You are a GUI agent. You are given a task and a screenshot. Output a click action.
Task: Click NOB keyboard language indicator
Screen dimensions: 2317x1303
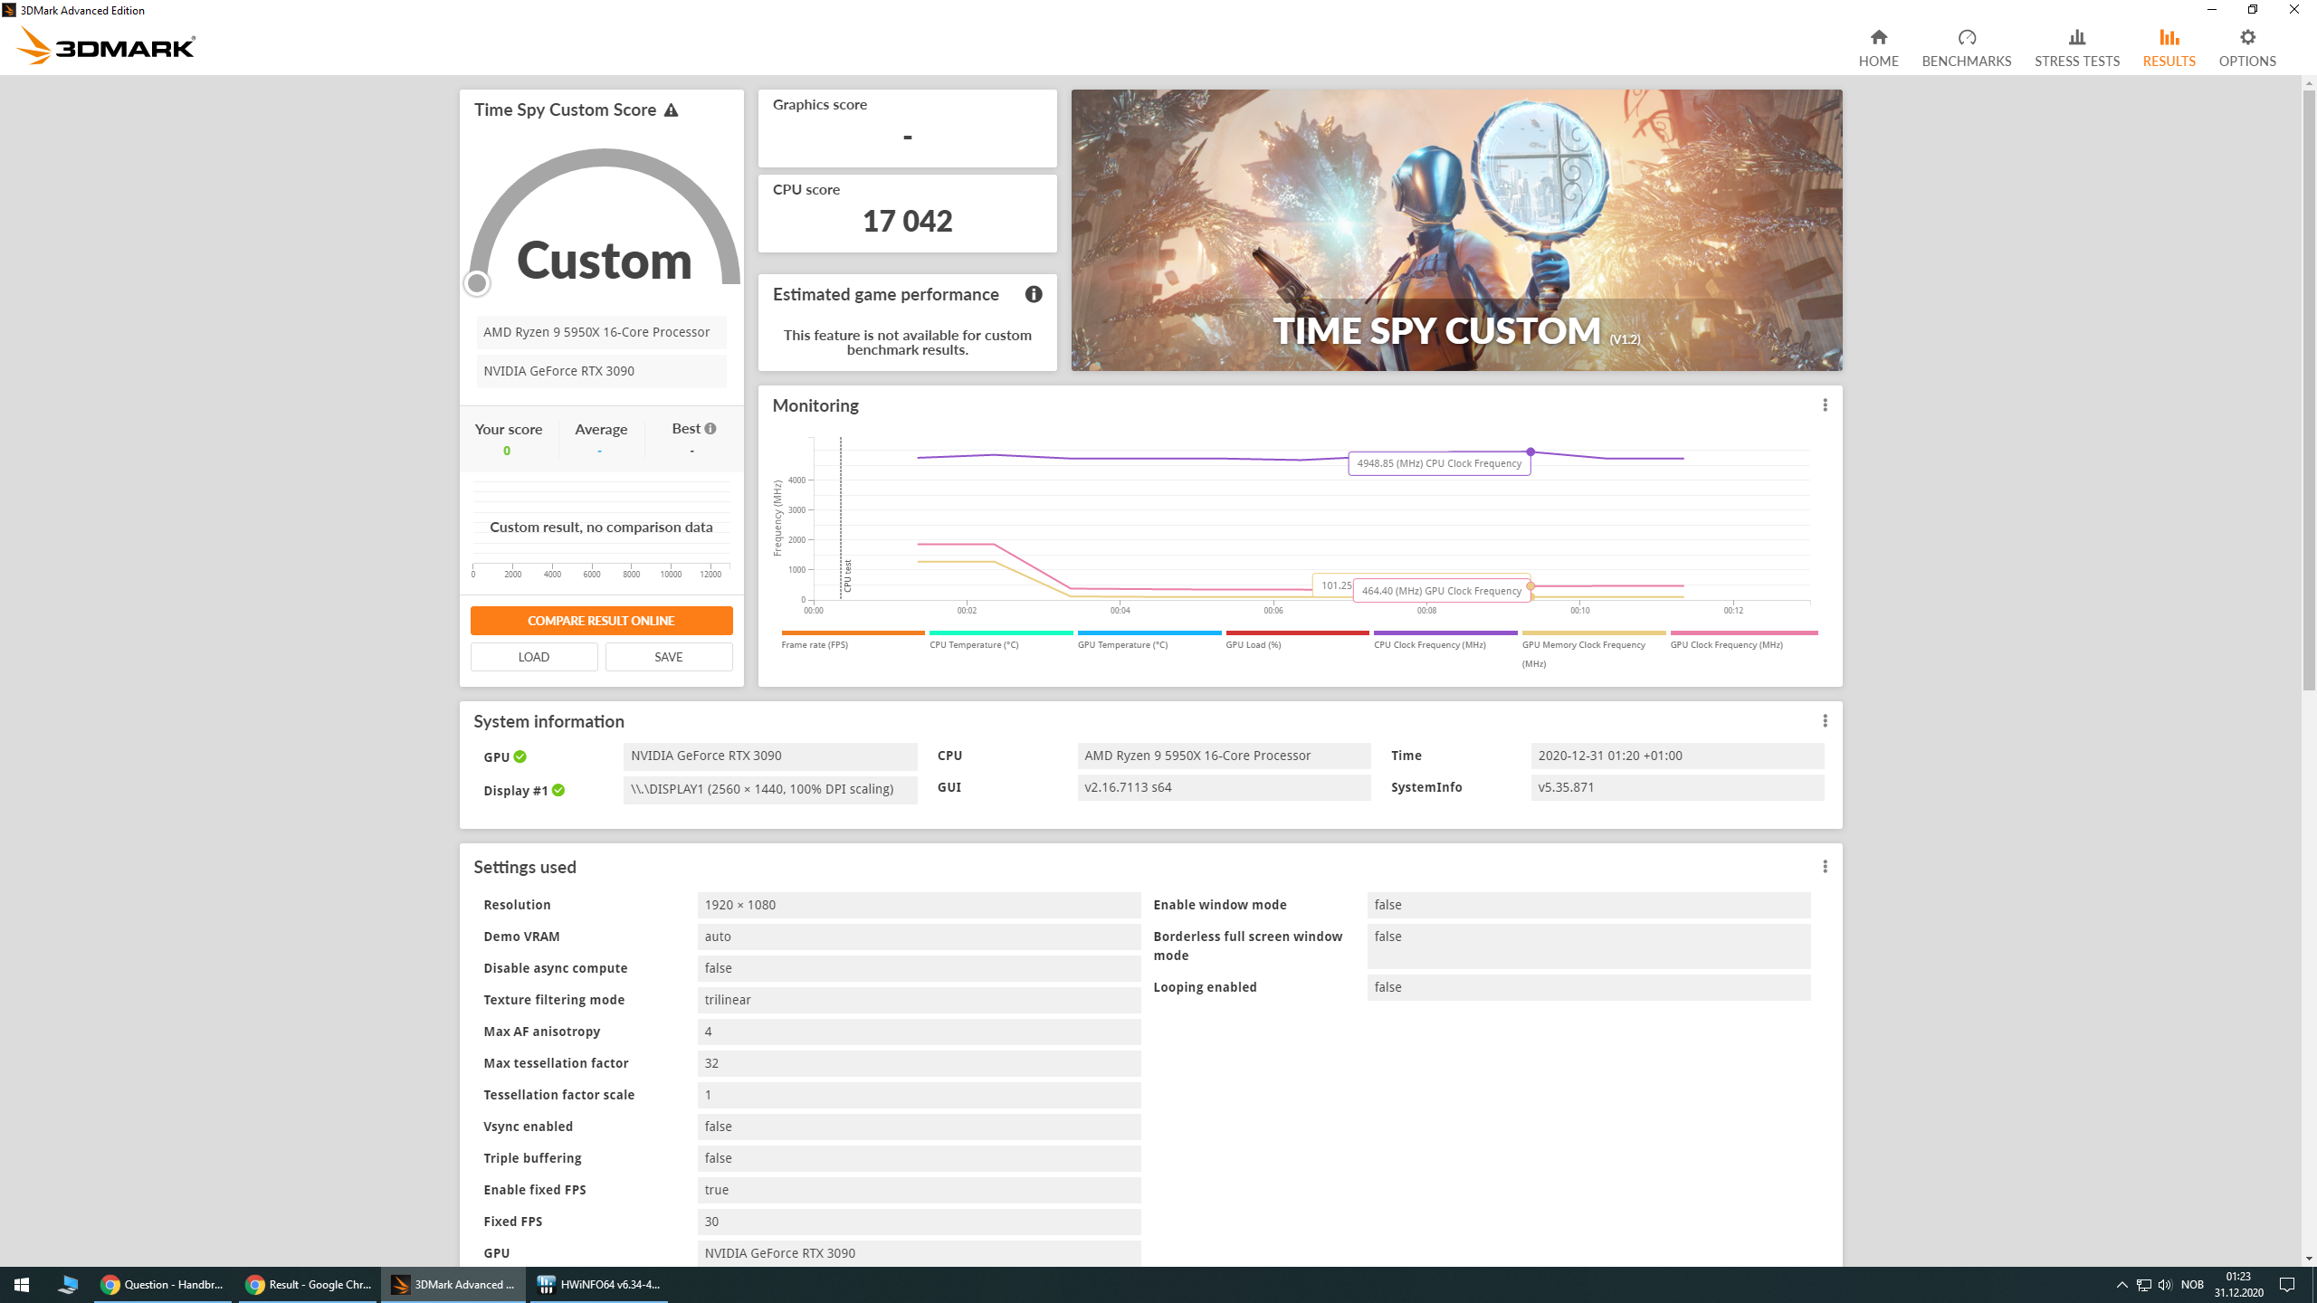tap(2192, 1285)
